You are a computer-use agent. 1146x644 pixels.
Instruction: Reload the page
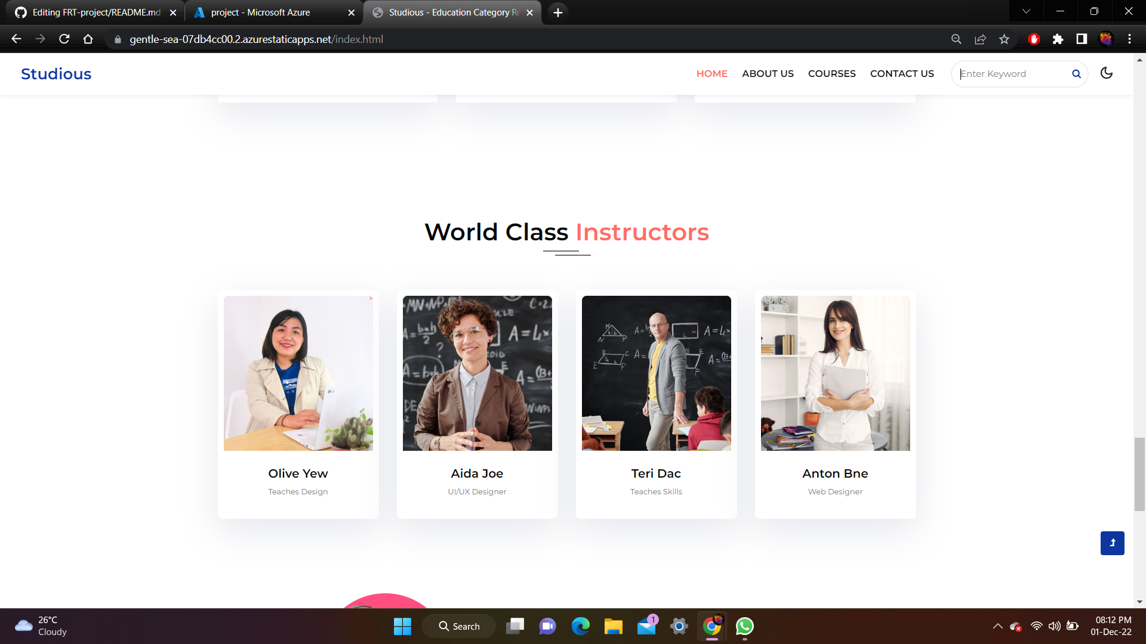64,39
